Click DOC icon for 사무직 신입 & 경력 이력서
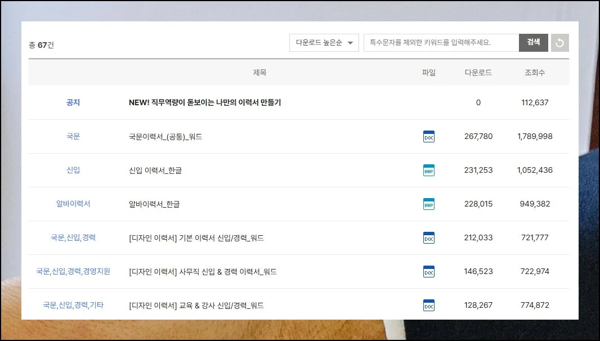The height and width of the screenshot is (341, 600). [x=428, y=272]
